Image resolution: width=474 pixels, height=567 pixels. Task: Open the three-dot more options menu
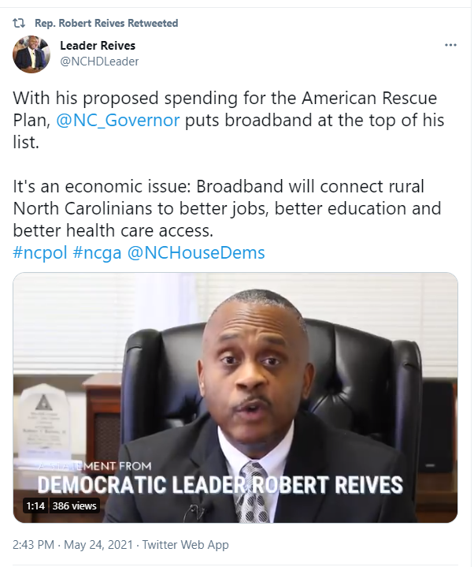pos(450,45)
